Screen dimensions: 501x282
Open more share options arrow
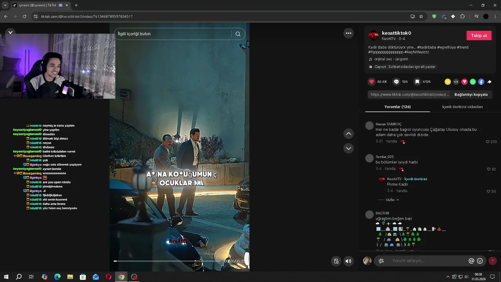[x=489, y=81]
